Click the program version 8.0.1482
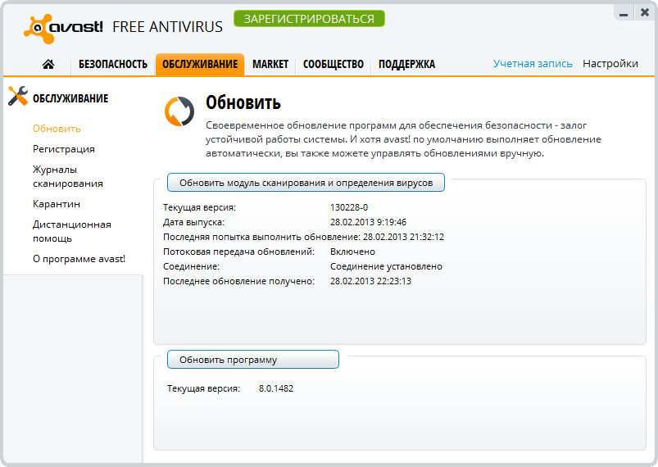658x467 pixels. pos(275,388)
